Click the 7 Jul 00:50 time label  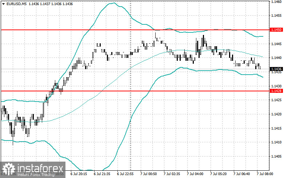coord(148,174)
